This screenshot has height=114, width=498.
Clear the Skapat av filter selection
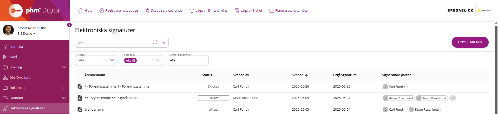pyautogui.click(x=153, y=60)
